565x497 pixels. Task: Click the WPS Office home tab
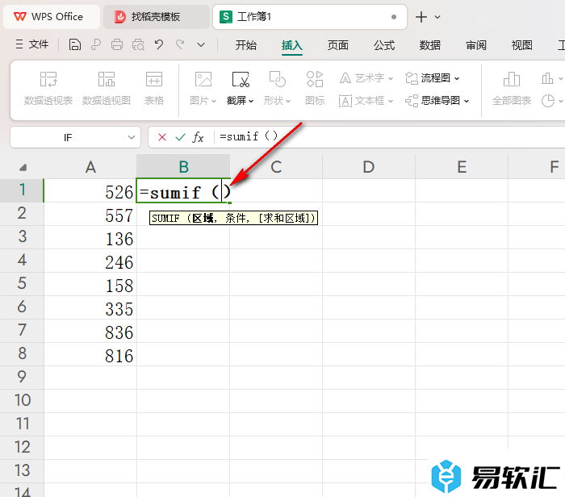(52, 17)
